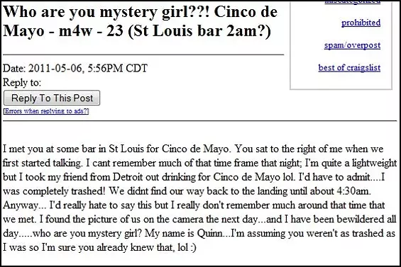
Task: Click 'CDT' timezone in the date line
Action: click(x=136, y=68)
